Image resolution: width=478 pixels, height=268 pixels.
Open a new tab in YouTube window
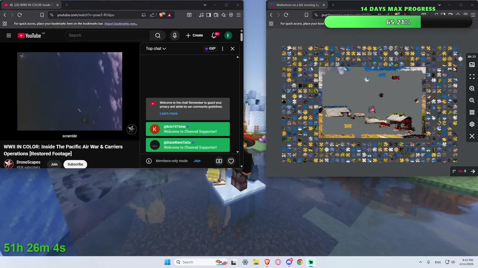[x=66, y=5]
